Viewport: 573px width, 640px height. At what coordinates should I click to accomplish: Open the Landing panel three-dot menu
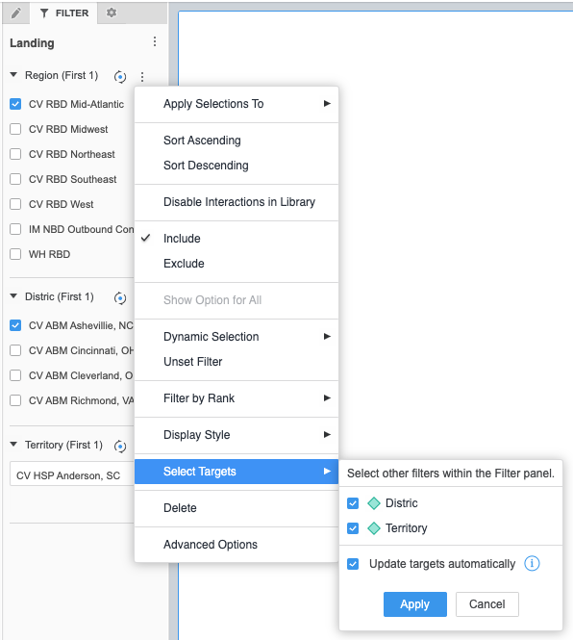pos(155,41)
